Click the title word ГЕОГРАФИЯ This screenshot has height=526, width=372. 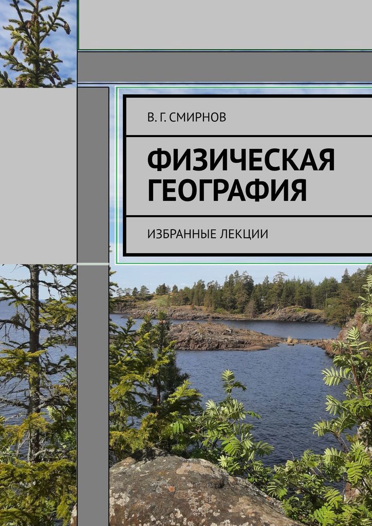227,190
